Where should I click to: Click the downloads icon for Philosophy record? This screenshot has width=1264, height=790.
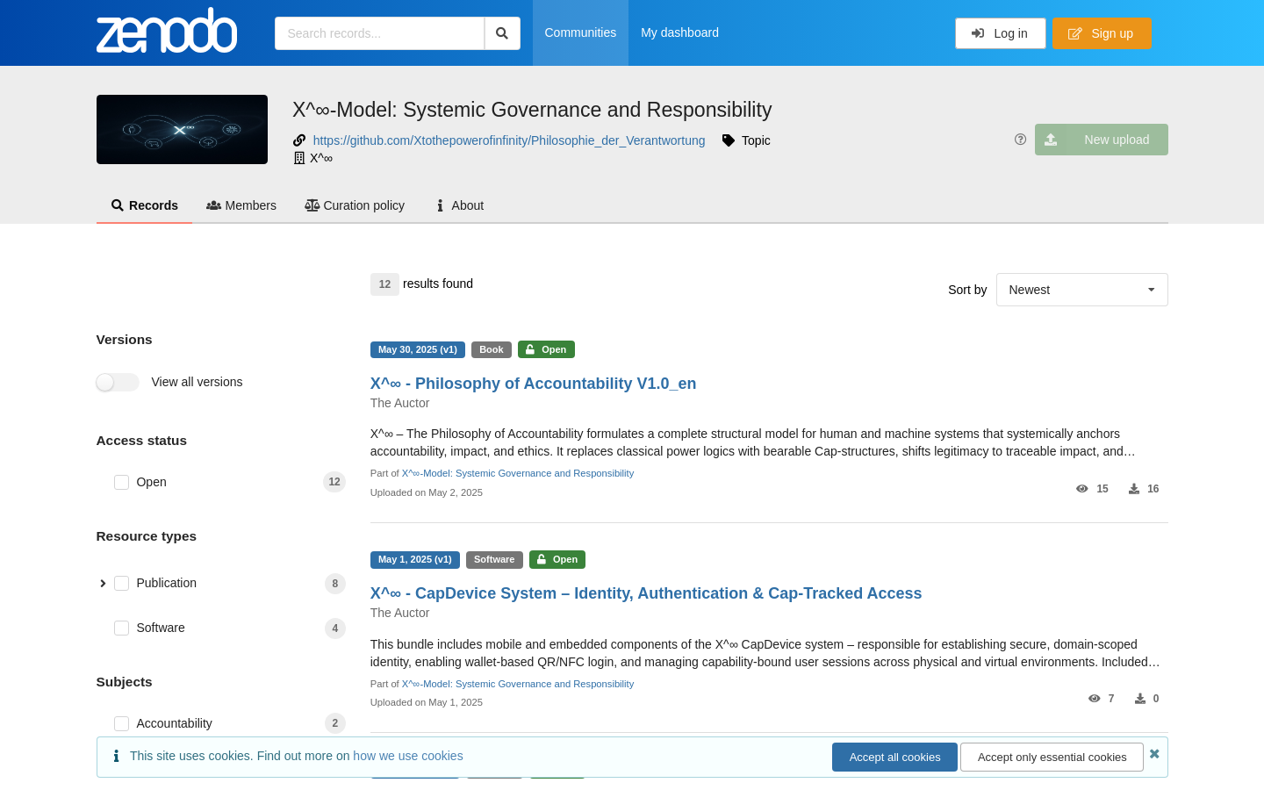pyautogui.click(x=1134, y=489)
